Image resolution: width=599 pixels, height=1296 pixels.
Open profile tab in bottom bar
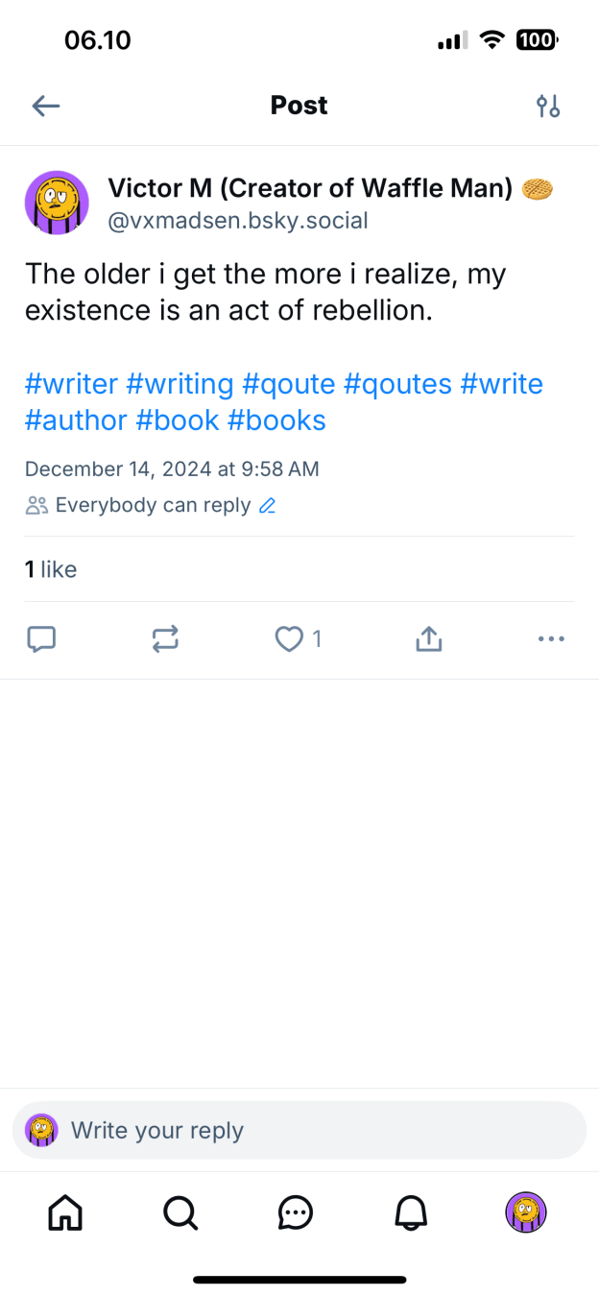(526, 1213)
